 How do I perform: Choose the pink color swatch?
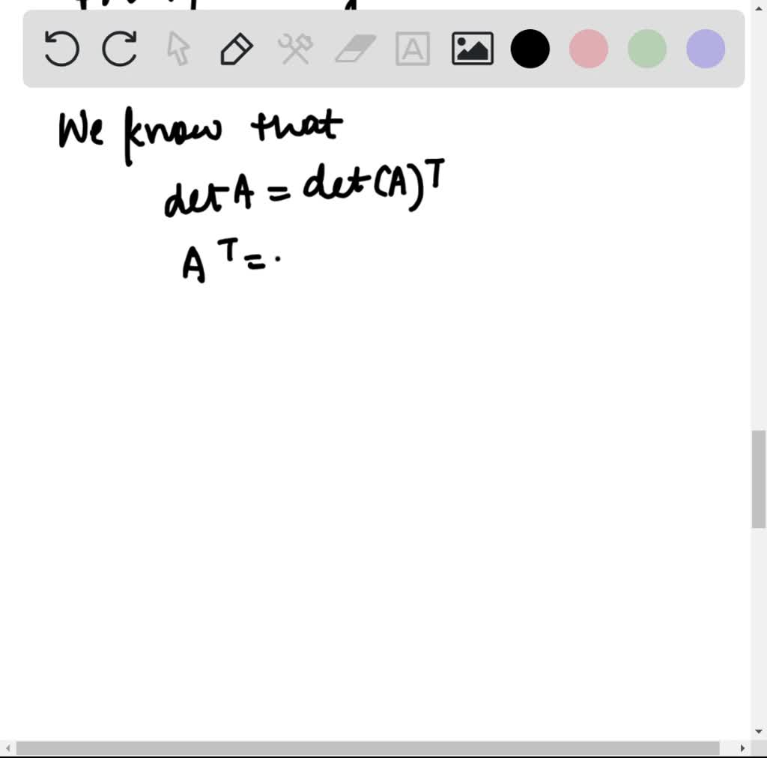point(589,49)
